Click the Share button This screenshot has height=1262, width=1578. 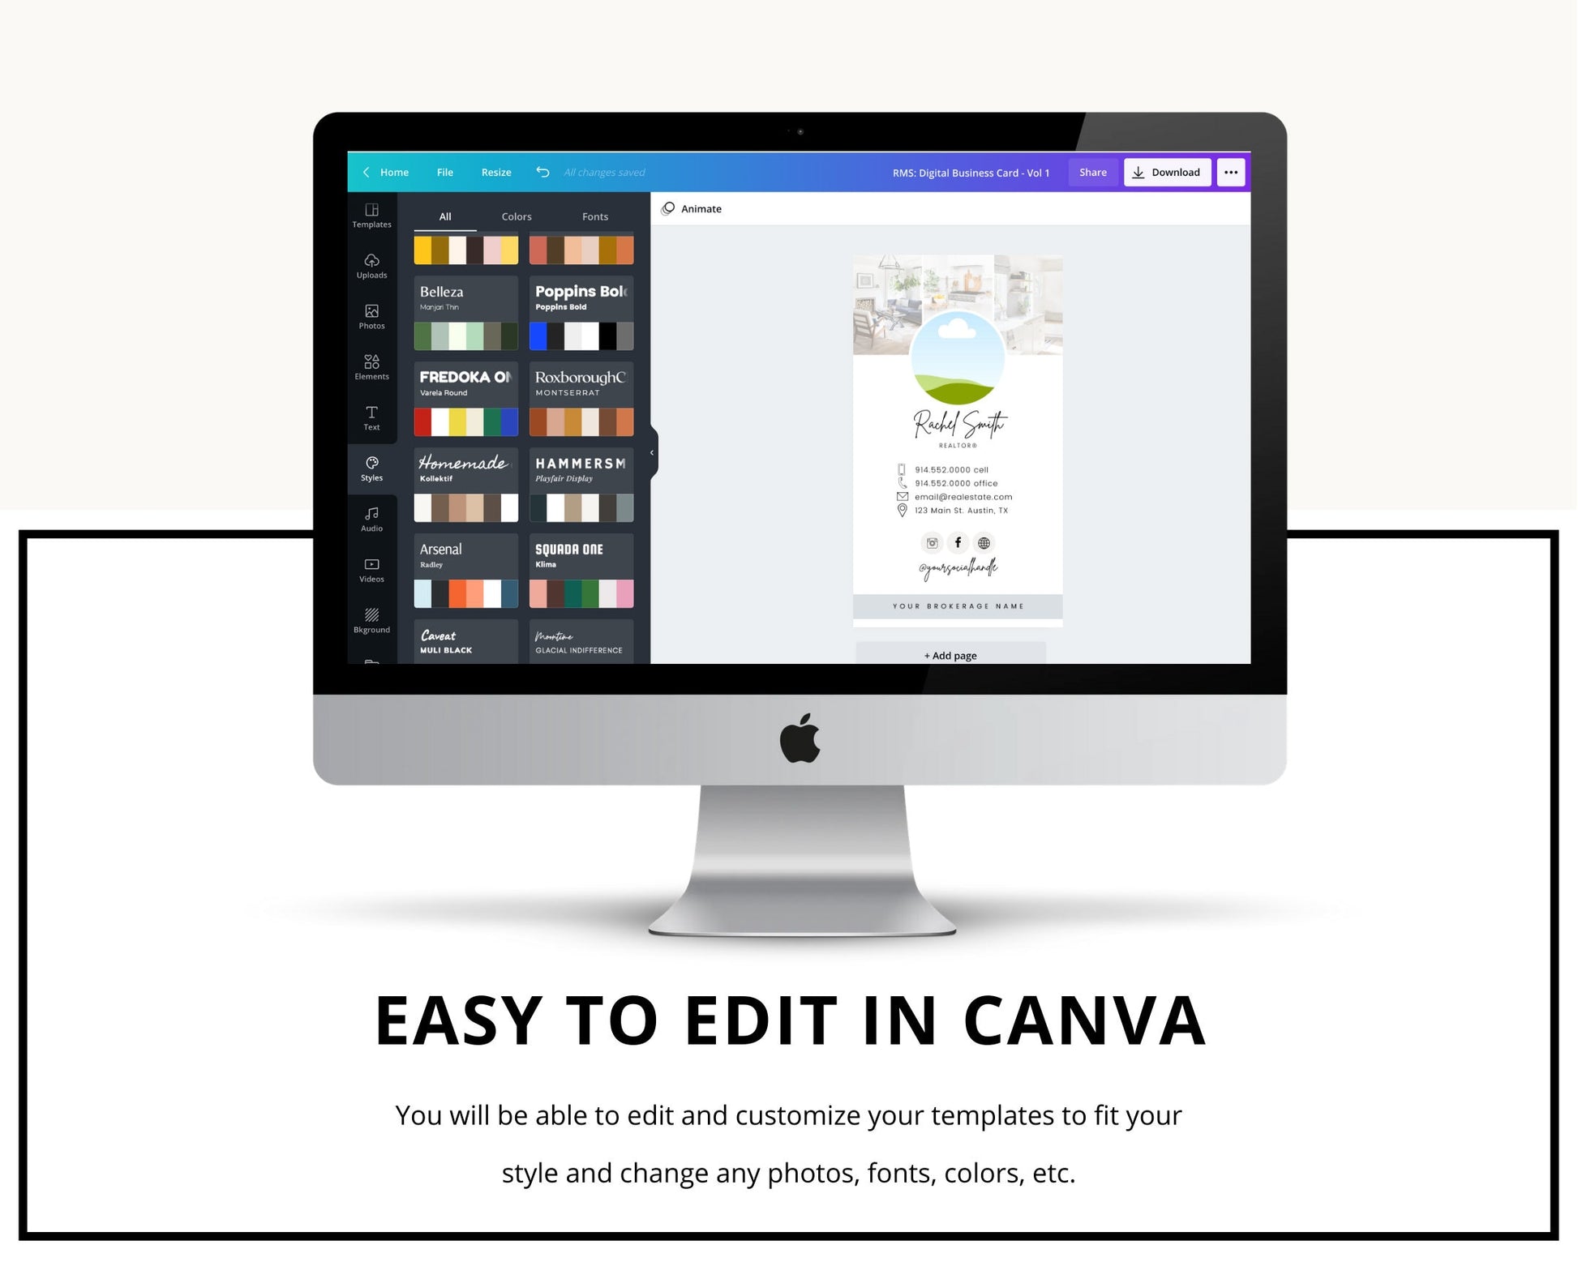click(1092, 171)
